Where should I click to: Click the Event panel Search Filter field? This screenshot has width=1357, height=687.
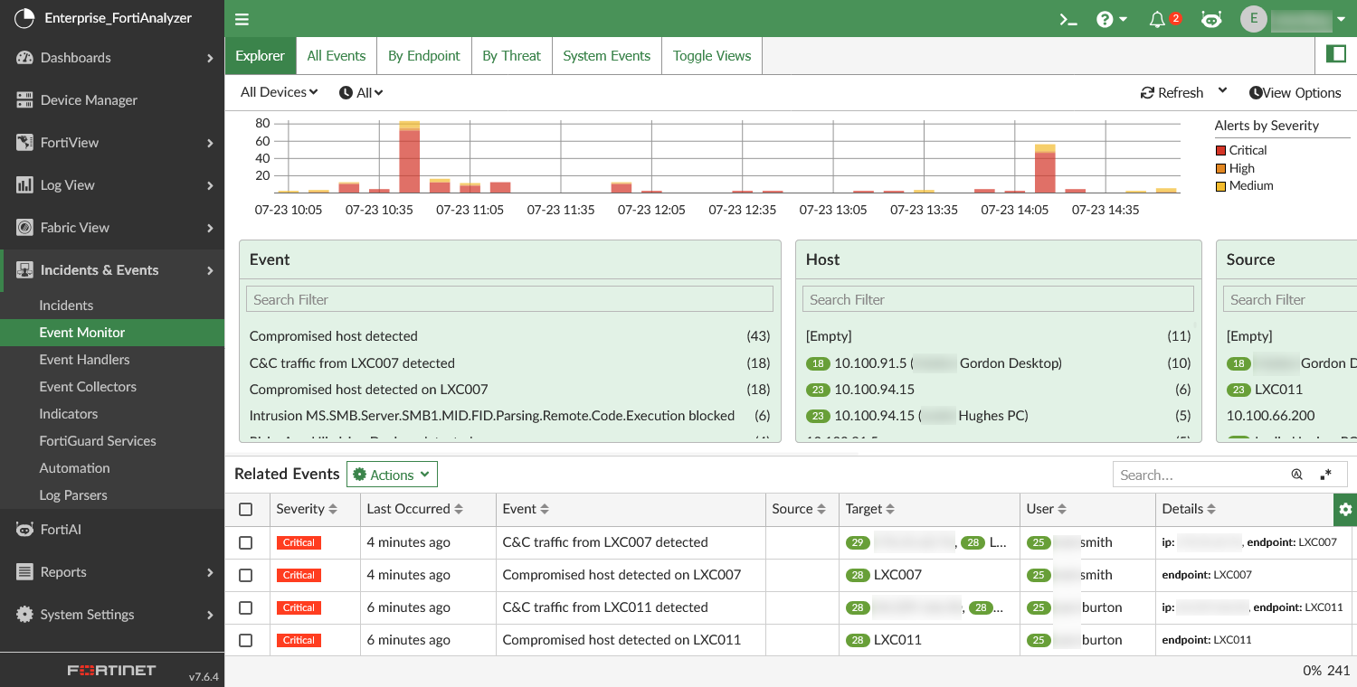[x=509, y=299]
